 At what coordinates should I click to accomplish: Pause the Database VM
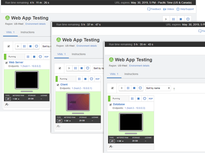click(132, 98)
